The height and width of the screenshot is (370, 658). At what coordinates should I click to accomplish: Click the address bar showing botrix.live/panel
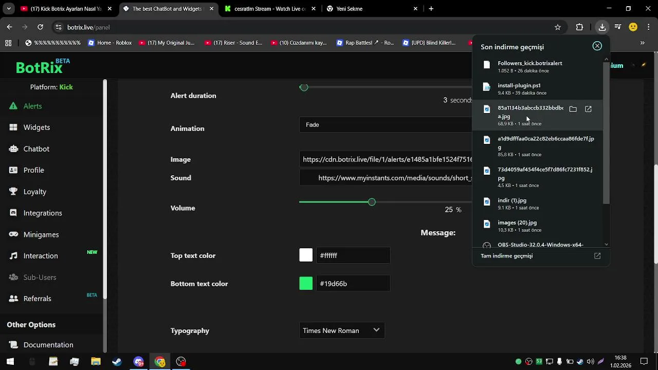click(308, 27)
